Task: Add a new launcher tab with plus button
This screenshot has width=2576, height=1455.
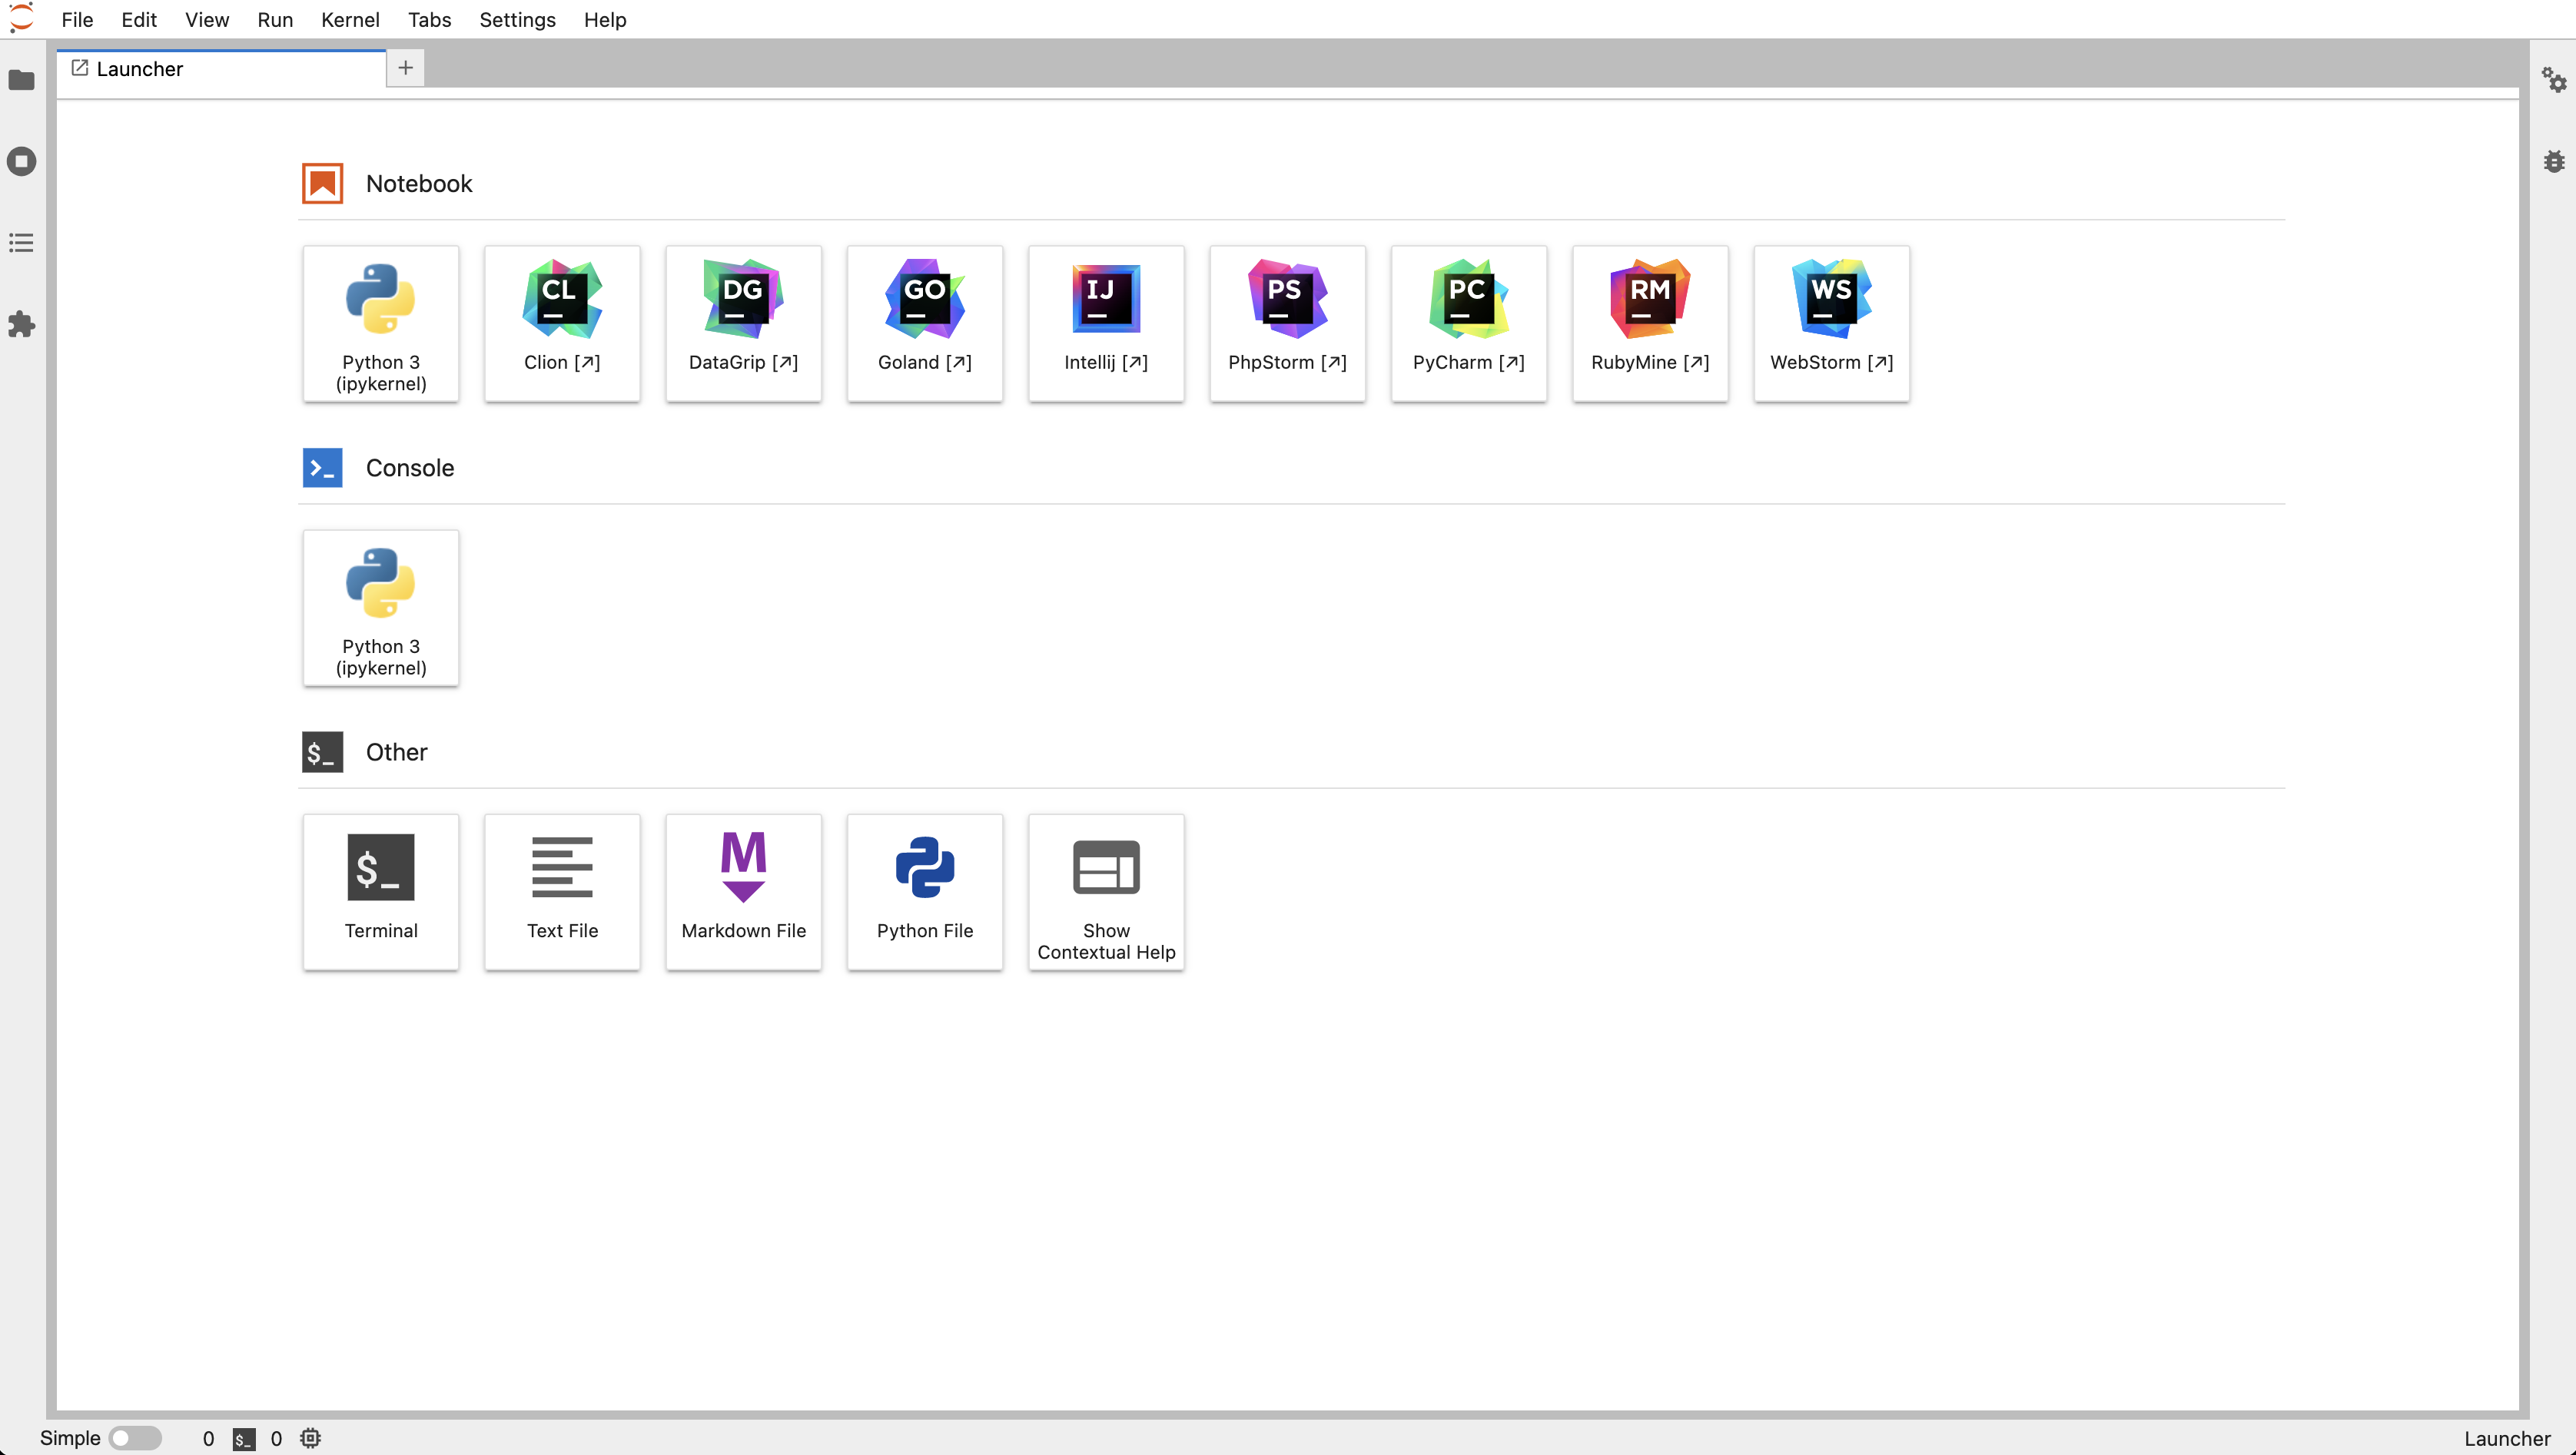Action: [405, 68]
